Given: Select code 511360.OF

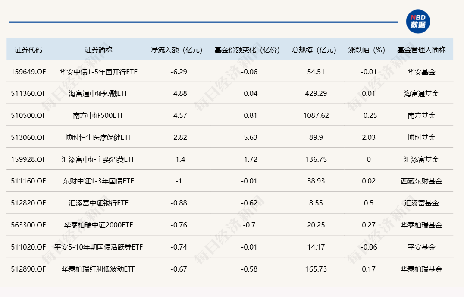Looking at the screenshot, I should [28, 94].
